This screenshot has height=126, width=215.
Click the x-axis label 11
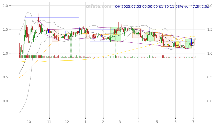pos(49,122)
